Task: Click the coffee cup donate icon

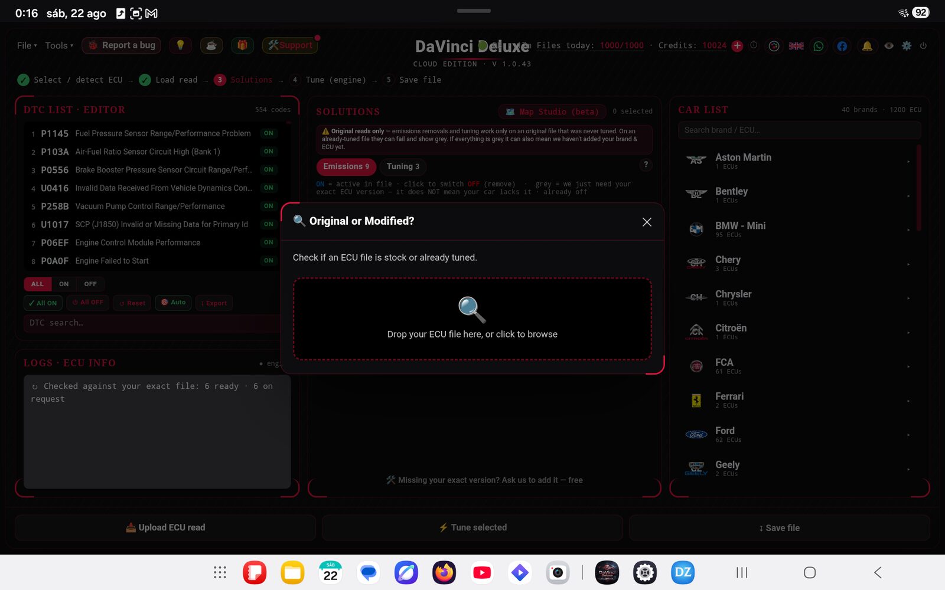Action: [211, 45]
